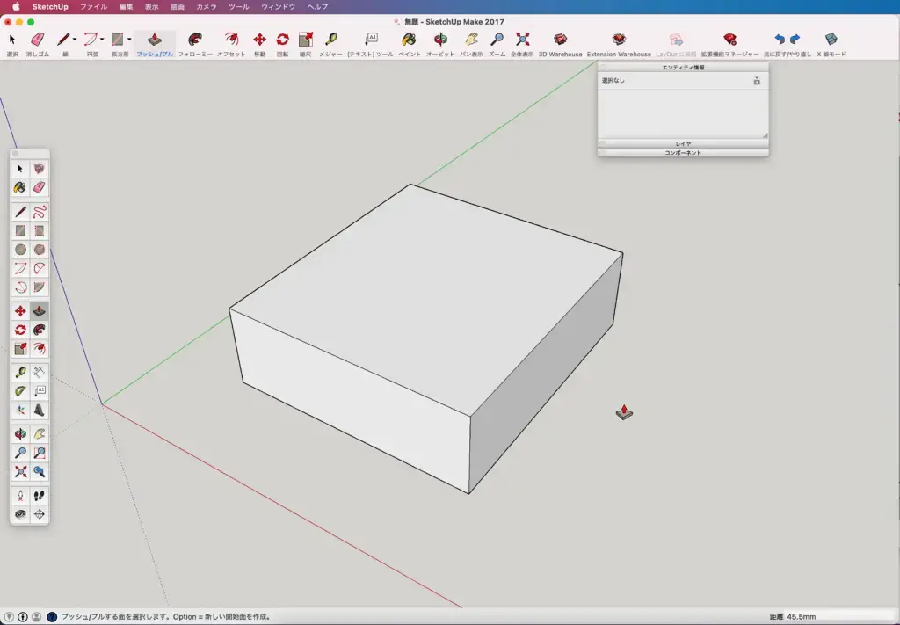The image size is (900, 625).
Task: Choose Freehand tool in left palette
Action: (x=39, y=213)
